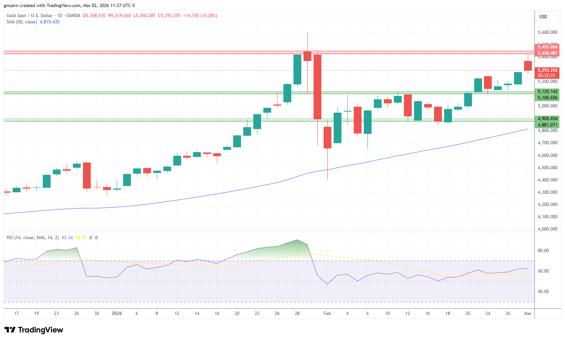
Task: Click the 5,600.000 price axis tick
Action: click(548, 32)
